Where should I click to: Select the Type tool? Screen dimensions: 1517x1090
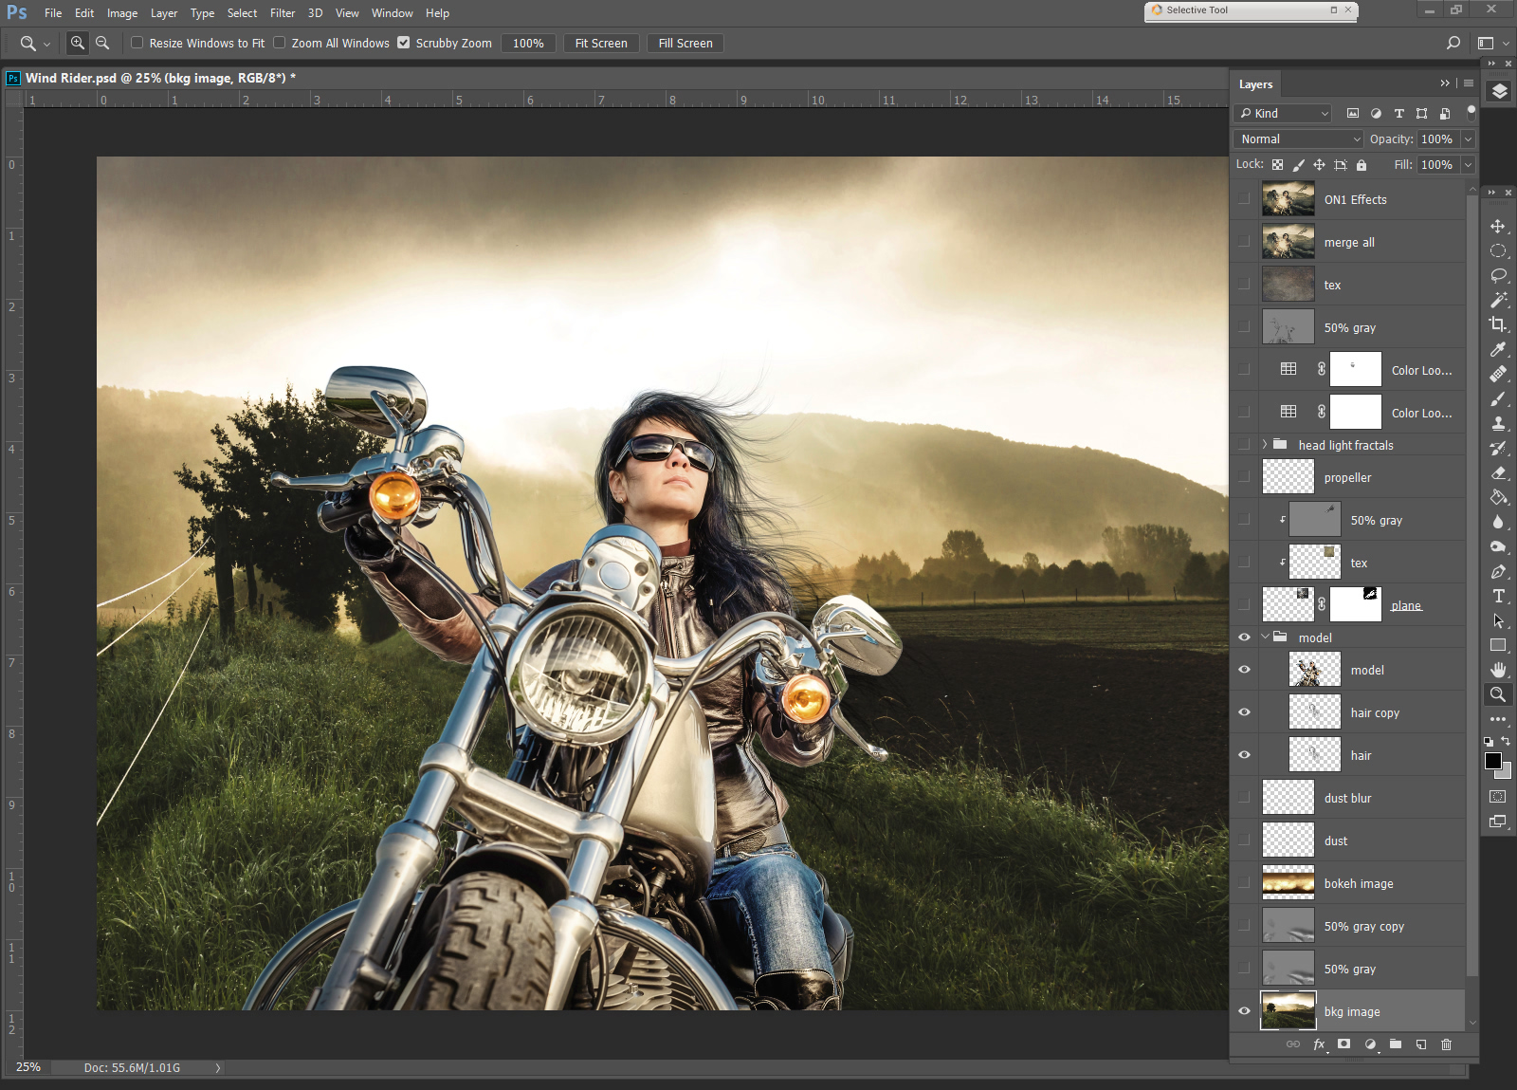point(1498,596)
